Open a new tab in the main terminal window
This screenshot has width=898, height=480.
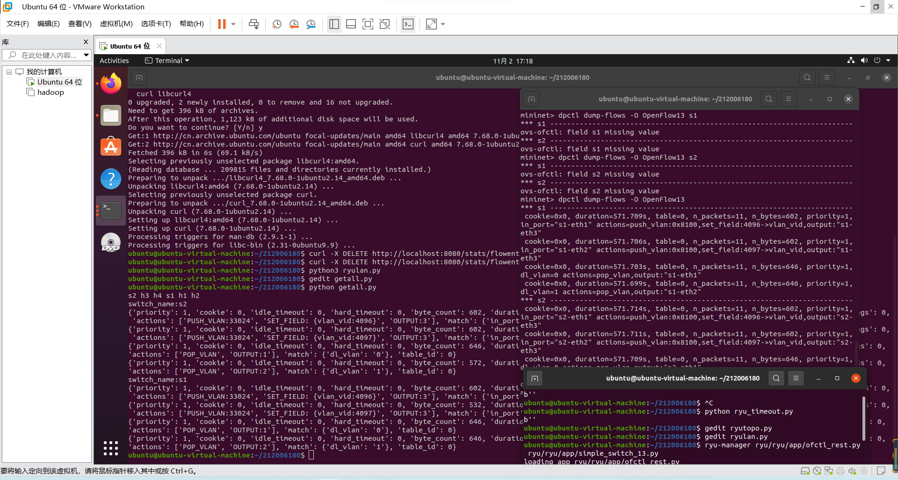pos(139,78)
